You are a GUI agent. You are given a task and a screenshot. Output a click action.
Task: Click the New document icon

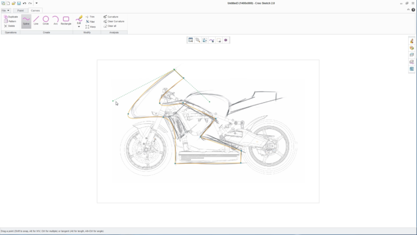point(8,3)
